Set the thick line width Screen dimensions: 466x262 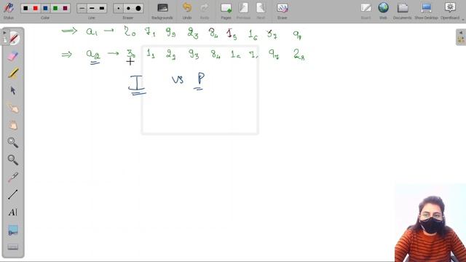pos(102,8)
